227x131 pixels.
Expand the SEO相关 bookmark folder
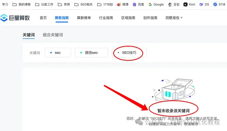(83, 5)
